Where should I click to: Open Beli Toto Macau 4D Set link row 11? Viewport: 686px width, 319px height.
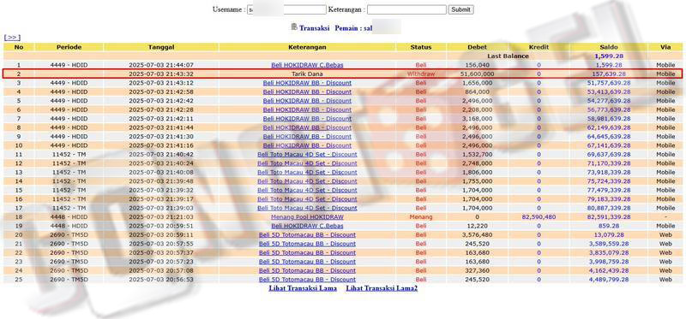pos(307,155)
